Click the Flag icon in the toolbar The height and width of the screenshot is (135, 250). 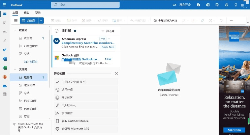tap(193, 21)
